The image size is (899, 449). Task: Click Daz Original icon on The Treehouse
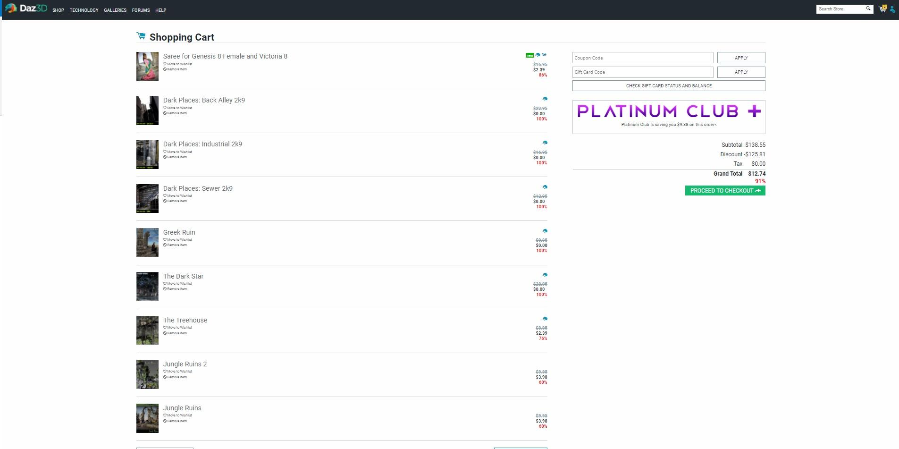coord(545,319)
